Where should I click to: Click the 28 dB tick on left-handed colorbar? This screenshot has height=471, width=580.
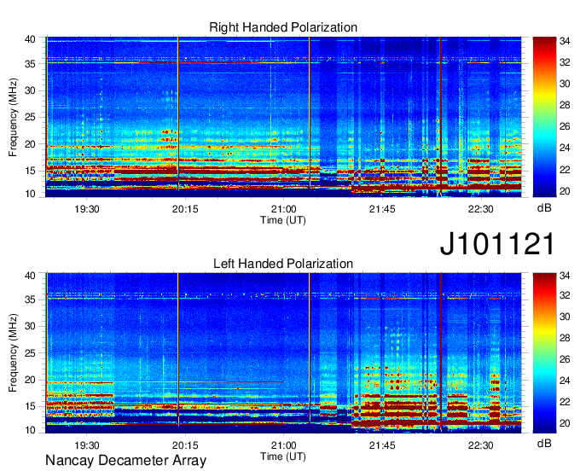pos(565,338)
